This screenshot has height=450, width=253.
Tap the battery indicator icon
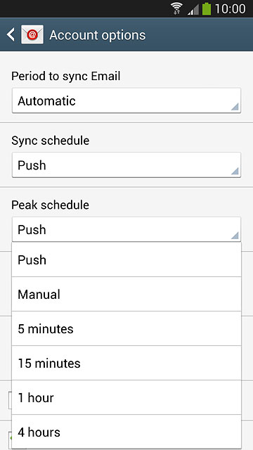207,8
